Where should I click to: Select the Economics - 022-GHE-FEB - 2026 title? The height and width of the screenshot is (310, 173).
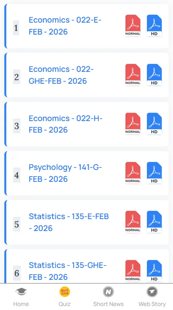[61, 75]
